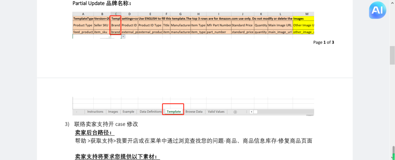395x160 pixels.
Task: Click the horizontal sheet scrollbar in Excel
Action: 282,112
